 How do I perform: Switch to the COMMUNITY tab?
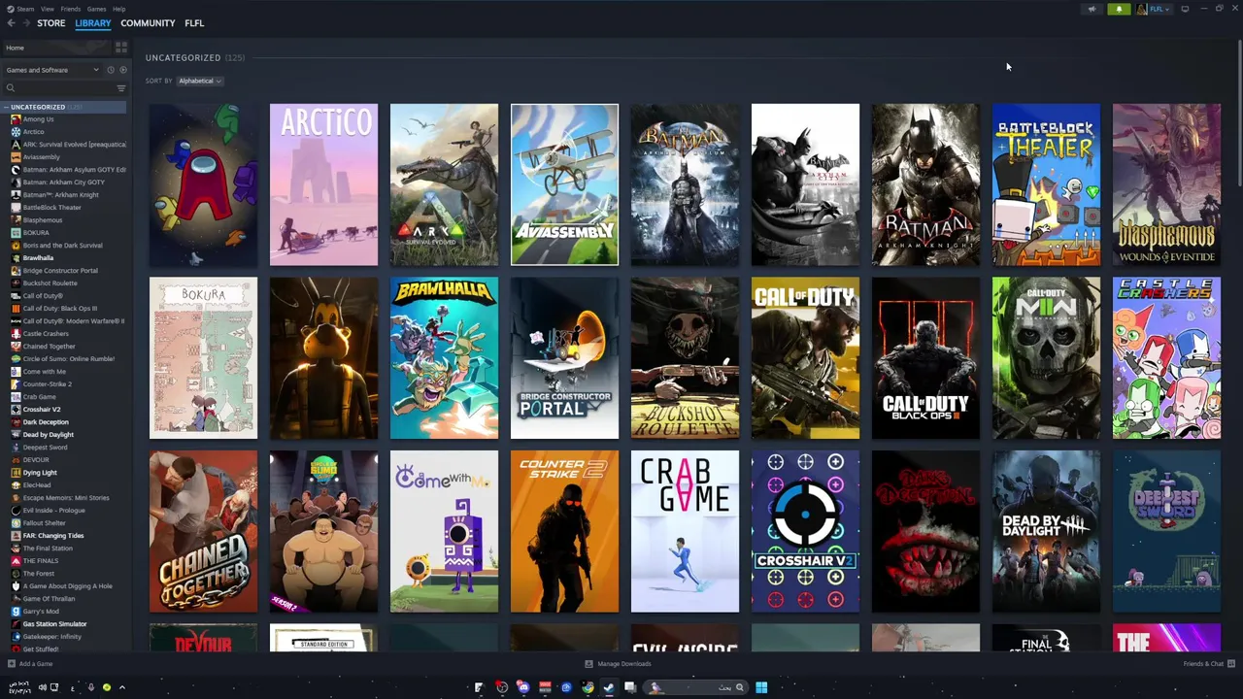click(148, 23)
